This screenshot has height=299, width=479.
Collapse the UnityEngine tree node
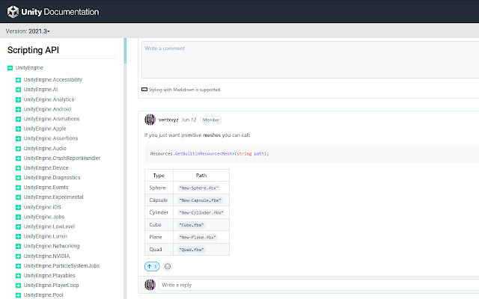[x=10, y=68]
